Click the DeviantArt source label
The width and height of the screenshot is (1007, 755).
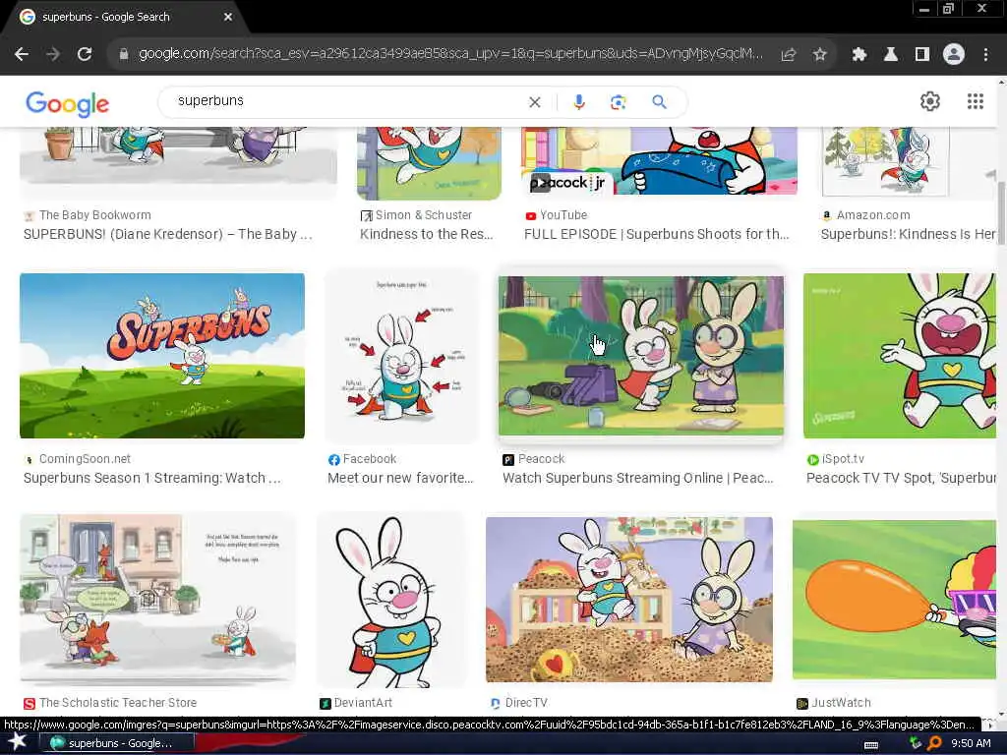pos(363,703)
